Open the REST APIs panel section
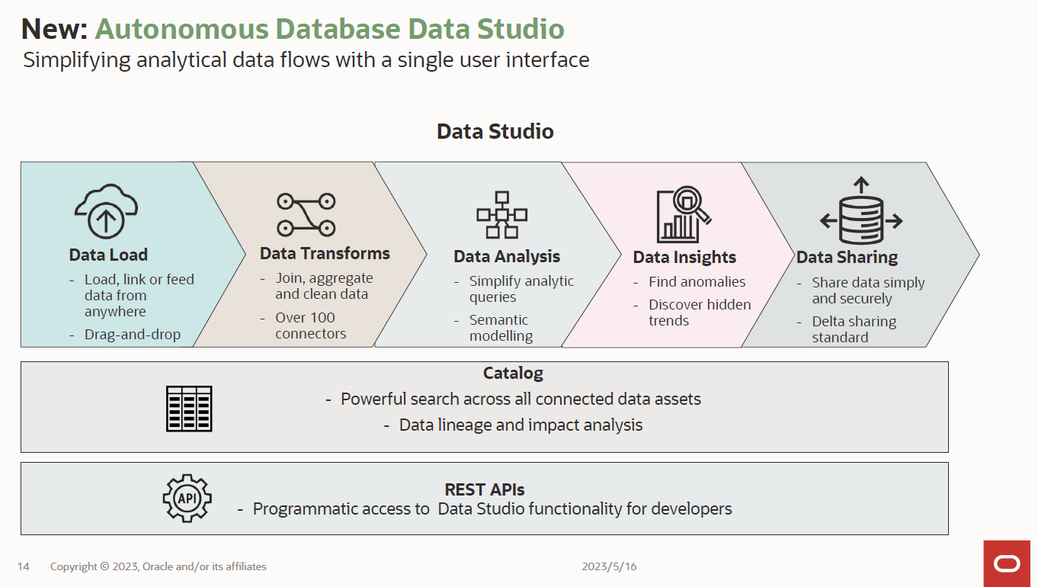1038x587 pixels. point(485,490)
